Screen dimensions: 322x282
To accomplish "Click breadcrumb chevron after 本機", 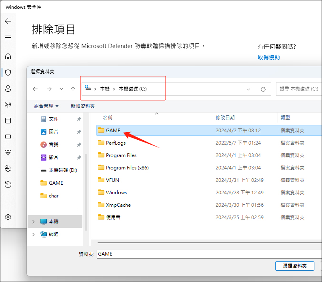I will click(114, 89).
